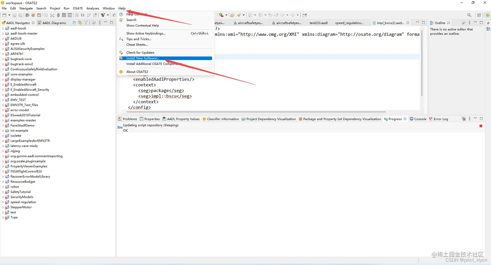Expand the SafetyTutorial project node

[x=3, y=192]
